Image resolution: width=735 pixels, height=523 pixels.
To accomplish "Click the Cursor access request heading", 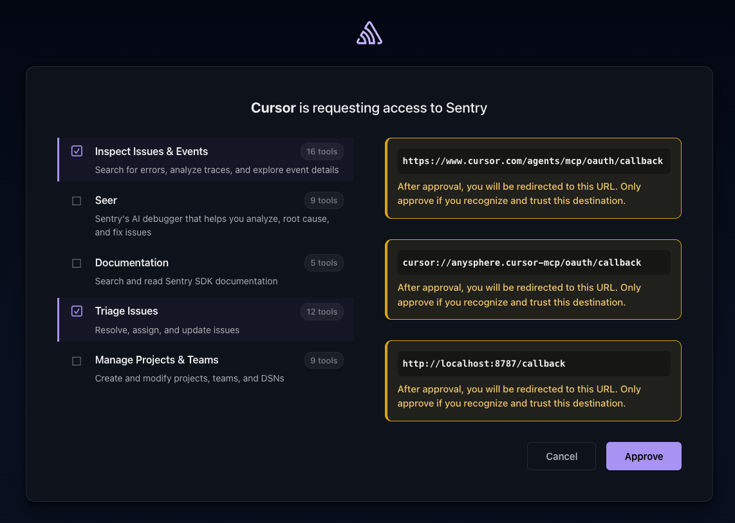I will click(369, 107).
